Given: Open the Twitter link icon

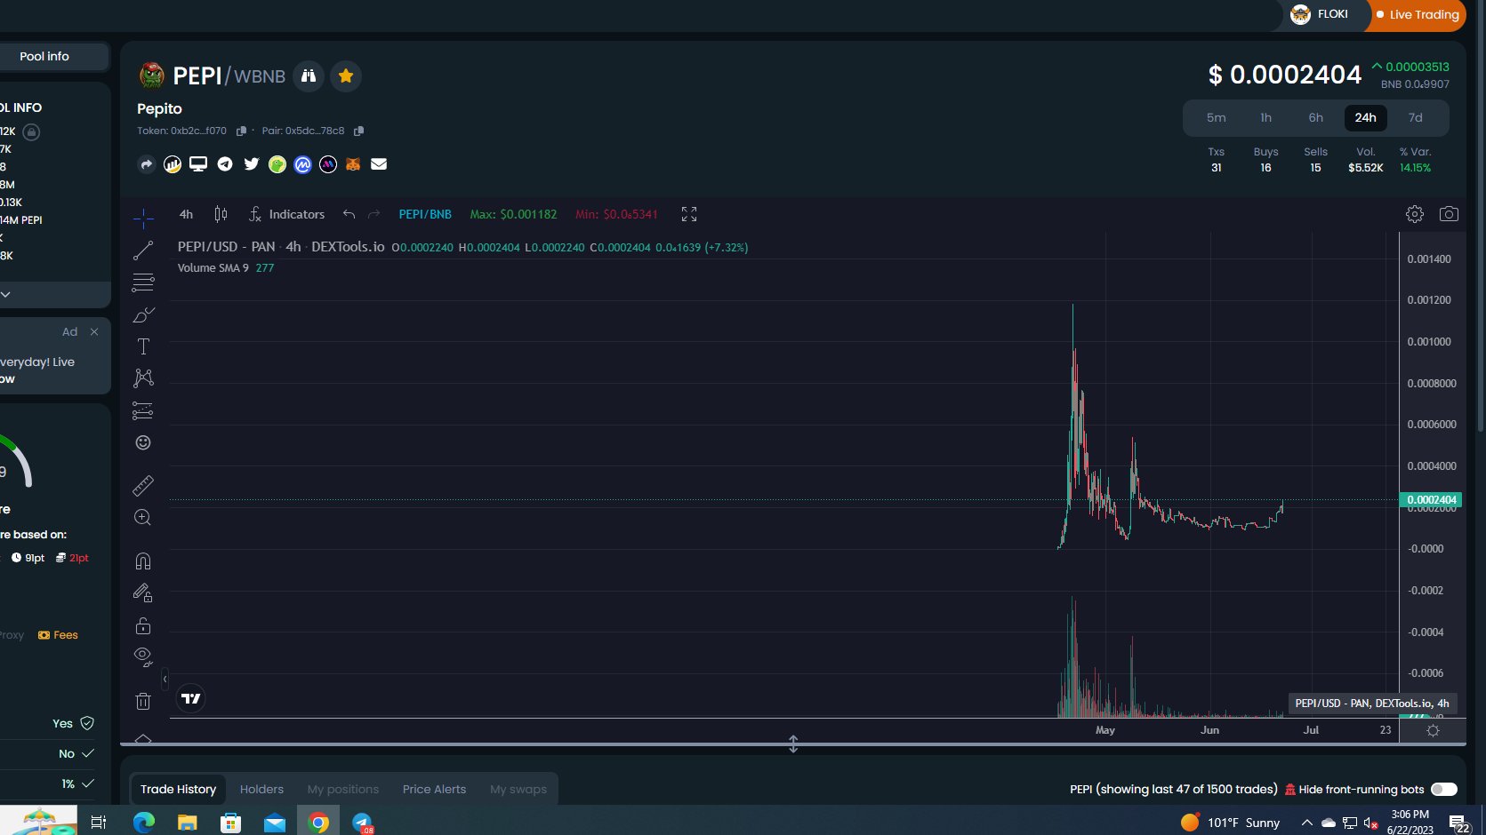Looking at the screenshot, I should tap(252, 164).
